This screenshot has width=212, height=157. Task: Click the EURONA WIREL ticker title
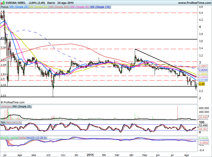tap(16, 3)
